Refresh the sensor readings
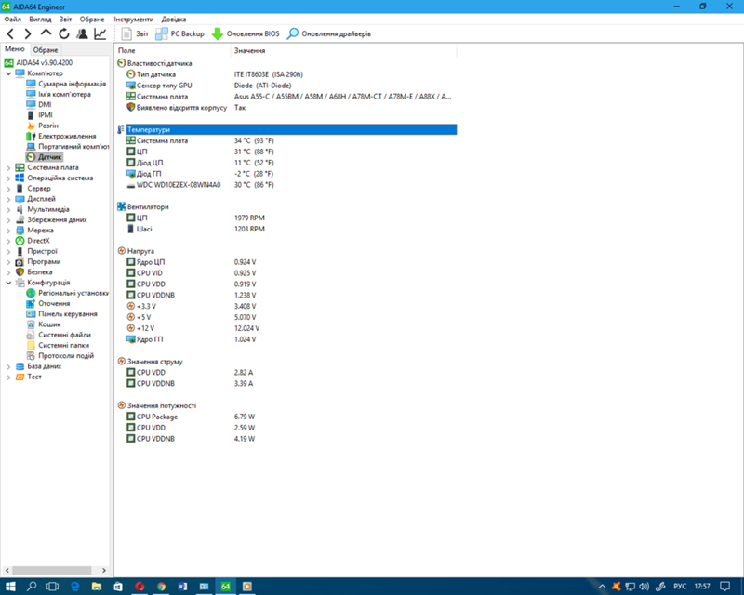This screenshot has width=744, height=595. [x=64, y=33]
